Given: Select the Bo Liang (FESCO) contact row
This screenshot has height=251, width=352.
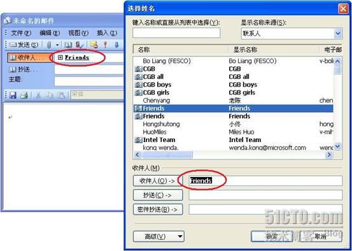Looking at the screenshot, I should tap(234, 61).
